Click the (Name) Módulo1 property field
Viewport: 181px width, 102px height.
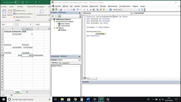tap(65, 66)
